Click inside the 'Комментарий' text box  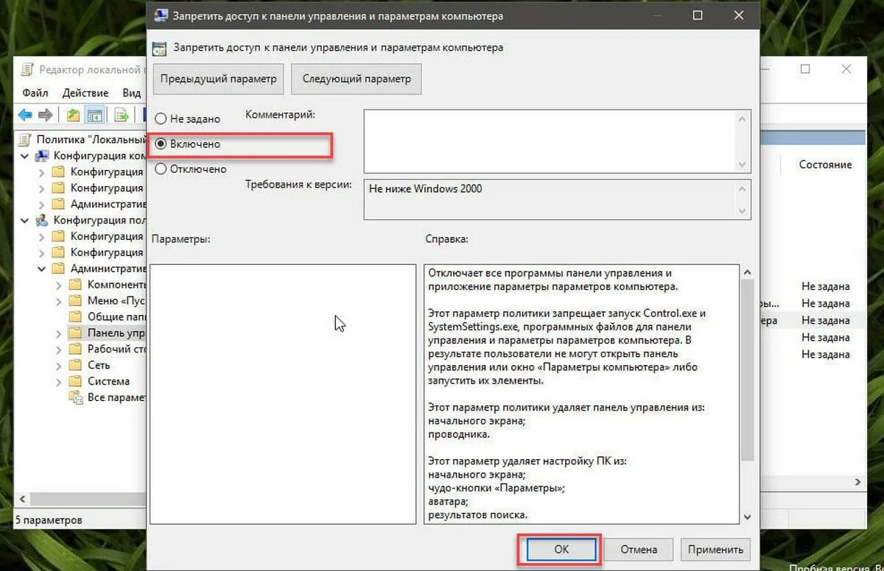pyautogui.click(x=551, y=141)
